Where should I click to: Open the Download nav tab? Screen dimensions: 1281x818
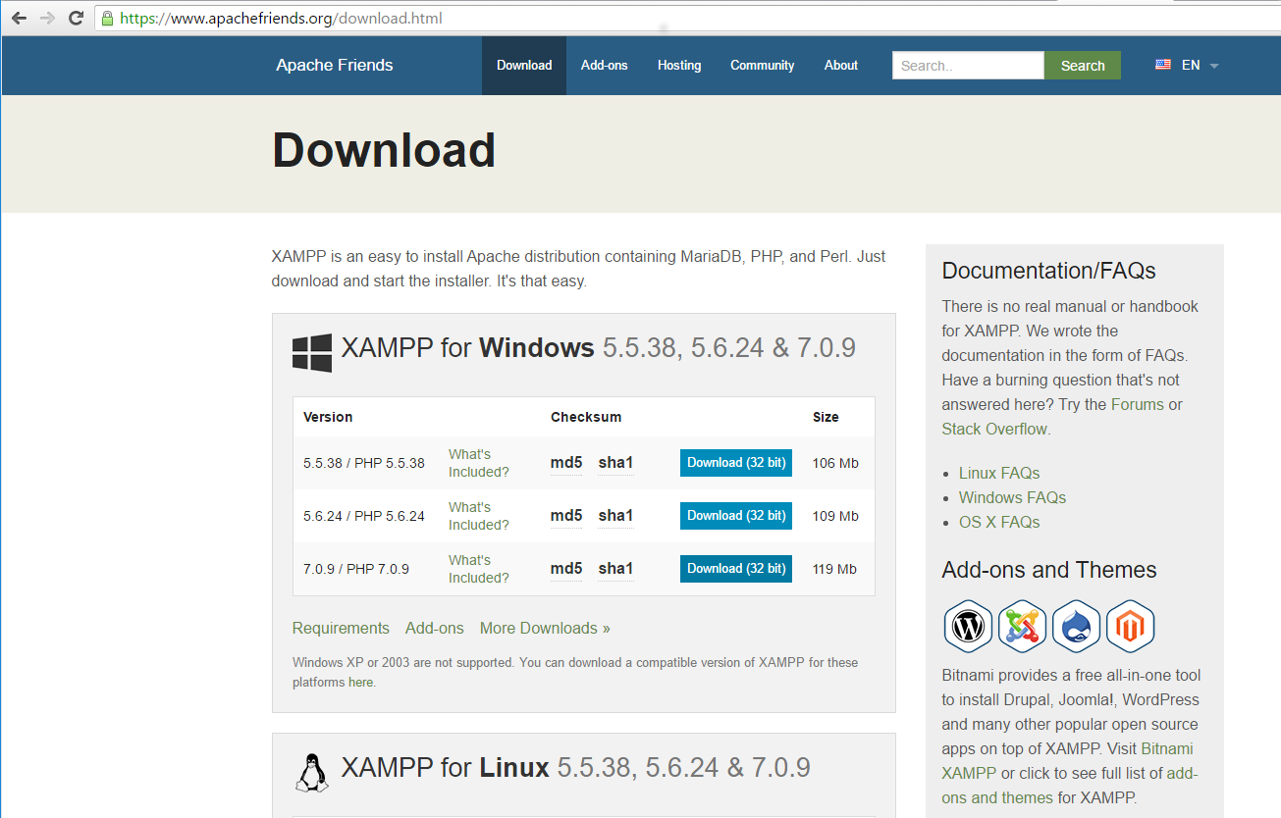coord(524,66)
